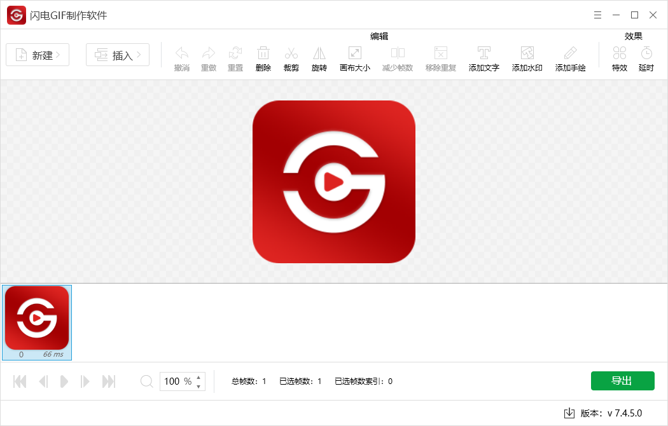Viewport: 668px width, 426px height.
Task: Click the zoom magnifier icon
Action: pos(146,381)
